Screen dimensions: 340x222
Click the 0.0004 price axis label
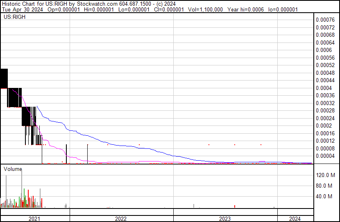click(323, 88)
